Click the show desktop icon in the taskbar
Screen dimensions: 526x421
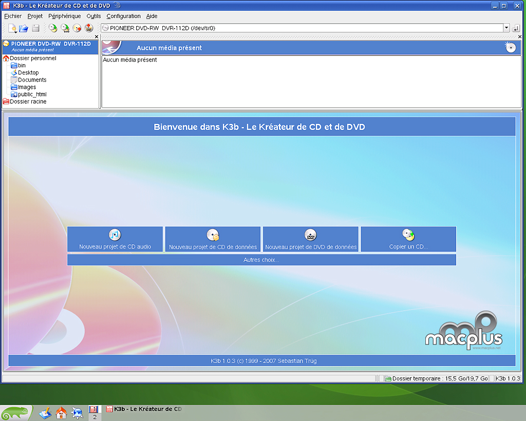[45, 413]
